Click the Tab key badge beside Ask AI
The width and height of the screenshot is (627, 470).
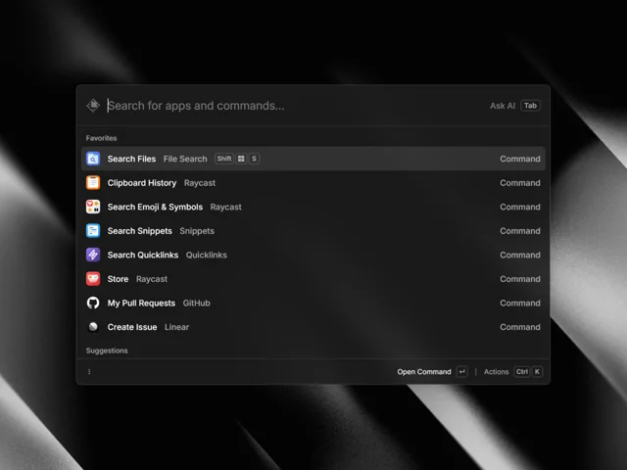click(530, 106)
